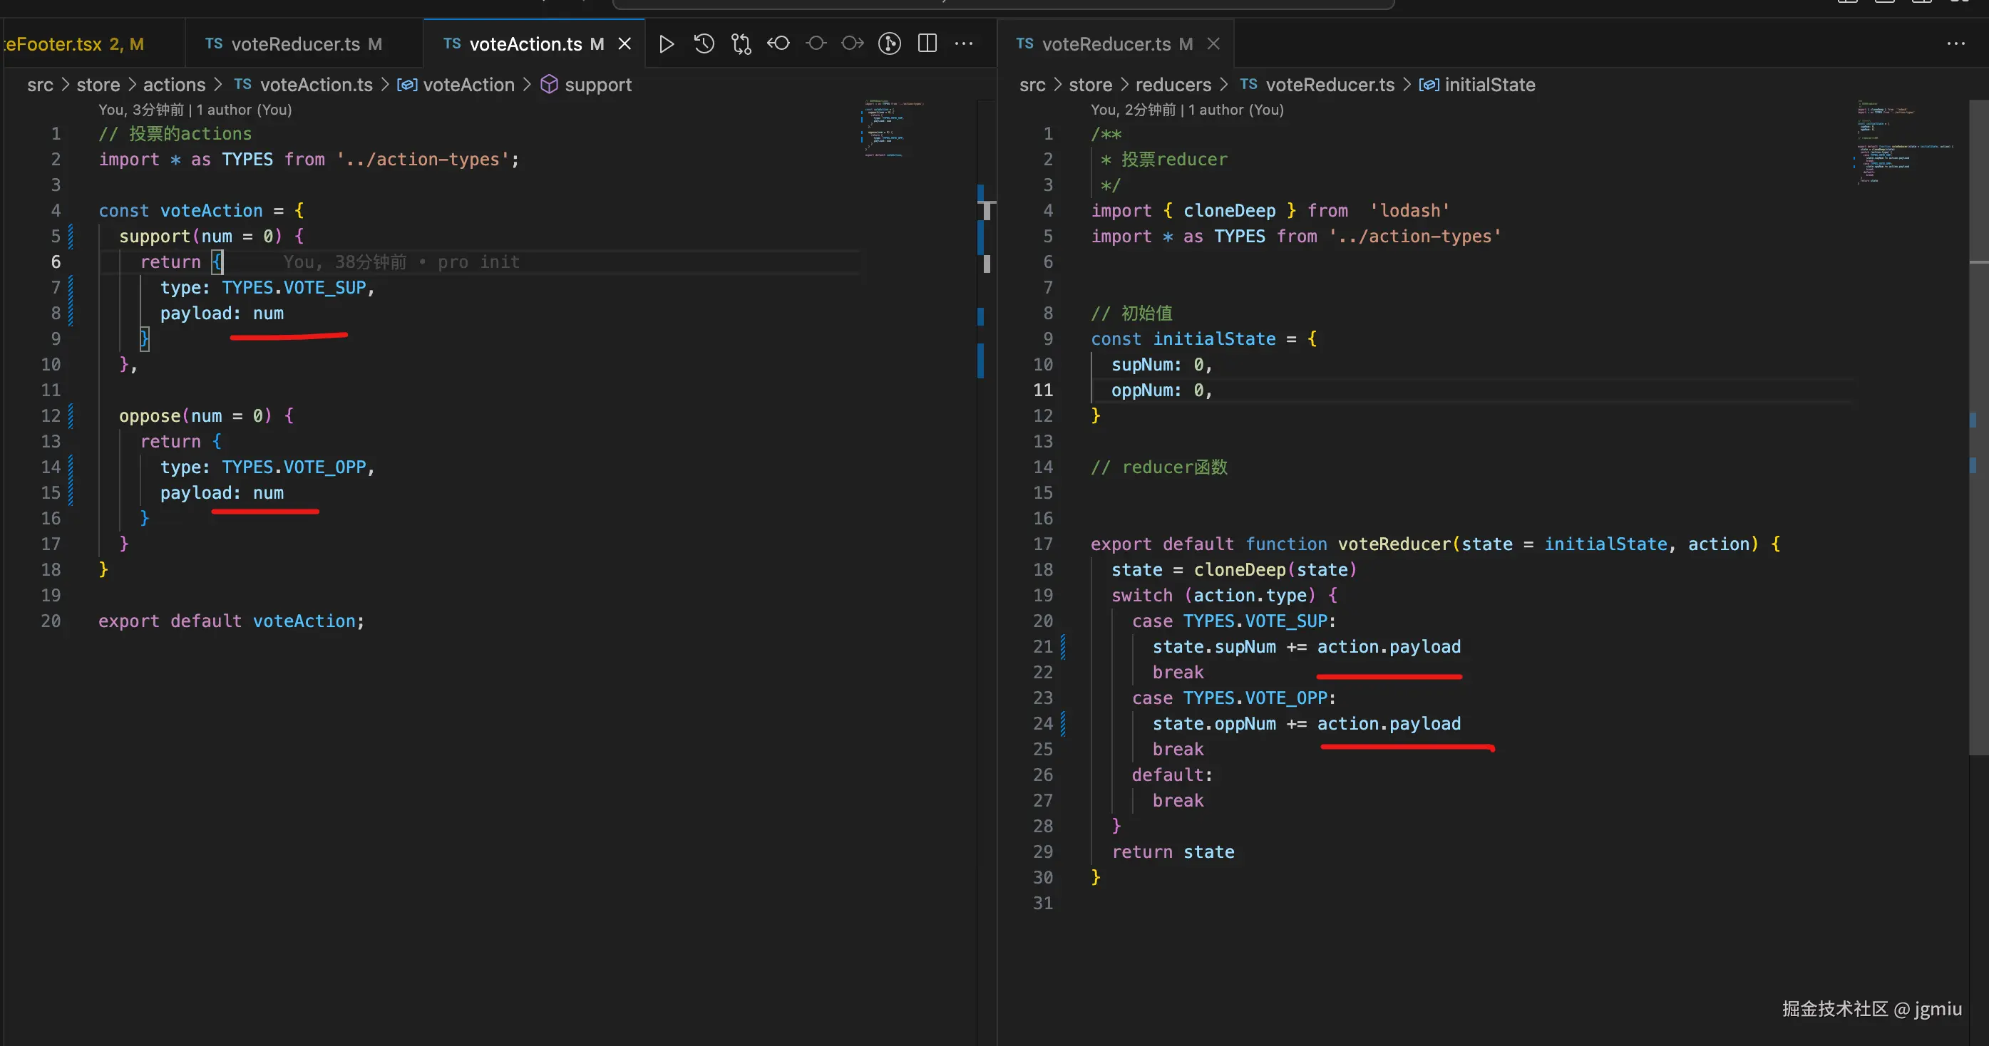
Task: Click the Run code play icon
Action: (667, 44)
